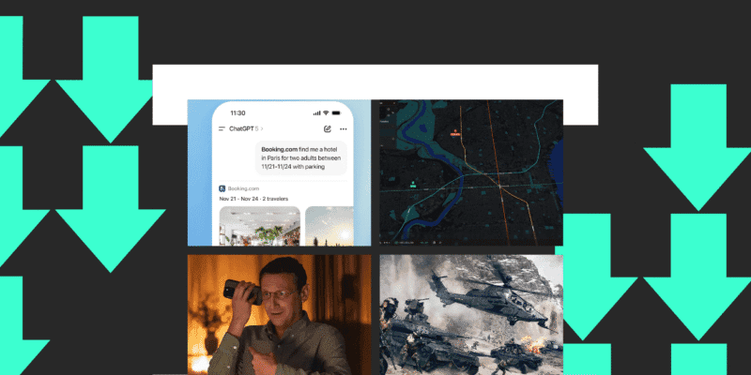
Task: Click the Booking.com app label with logo
Action: point(239,188)
